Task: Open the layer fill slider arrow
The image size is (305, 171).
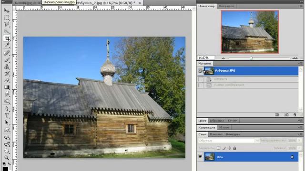Action: click(x=299, y=148)
